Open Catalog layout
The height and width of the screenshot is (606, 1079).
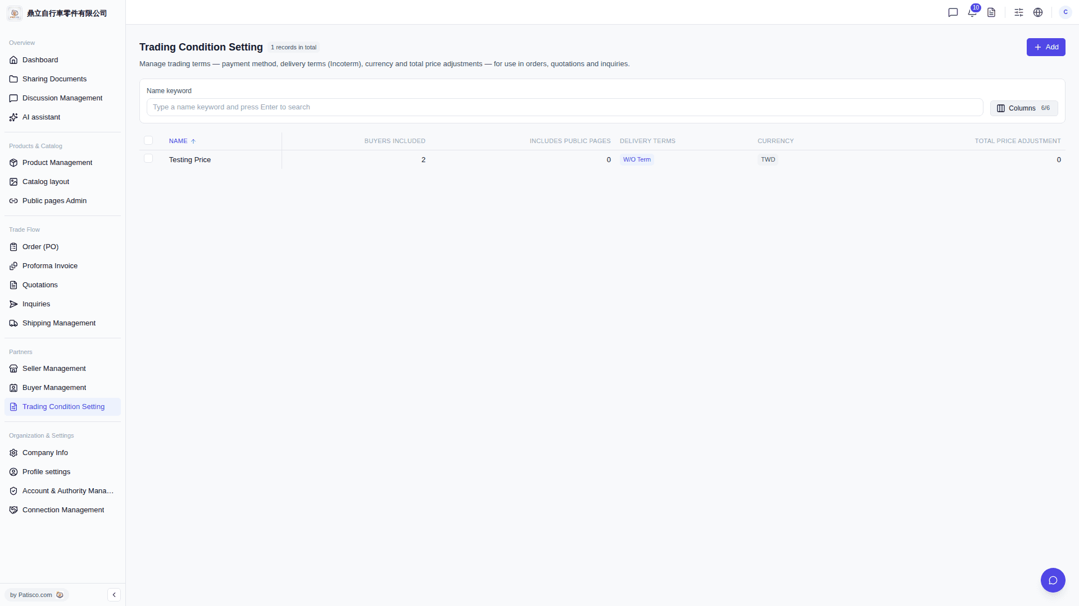[62, 182]
